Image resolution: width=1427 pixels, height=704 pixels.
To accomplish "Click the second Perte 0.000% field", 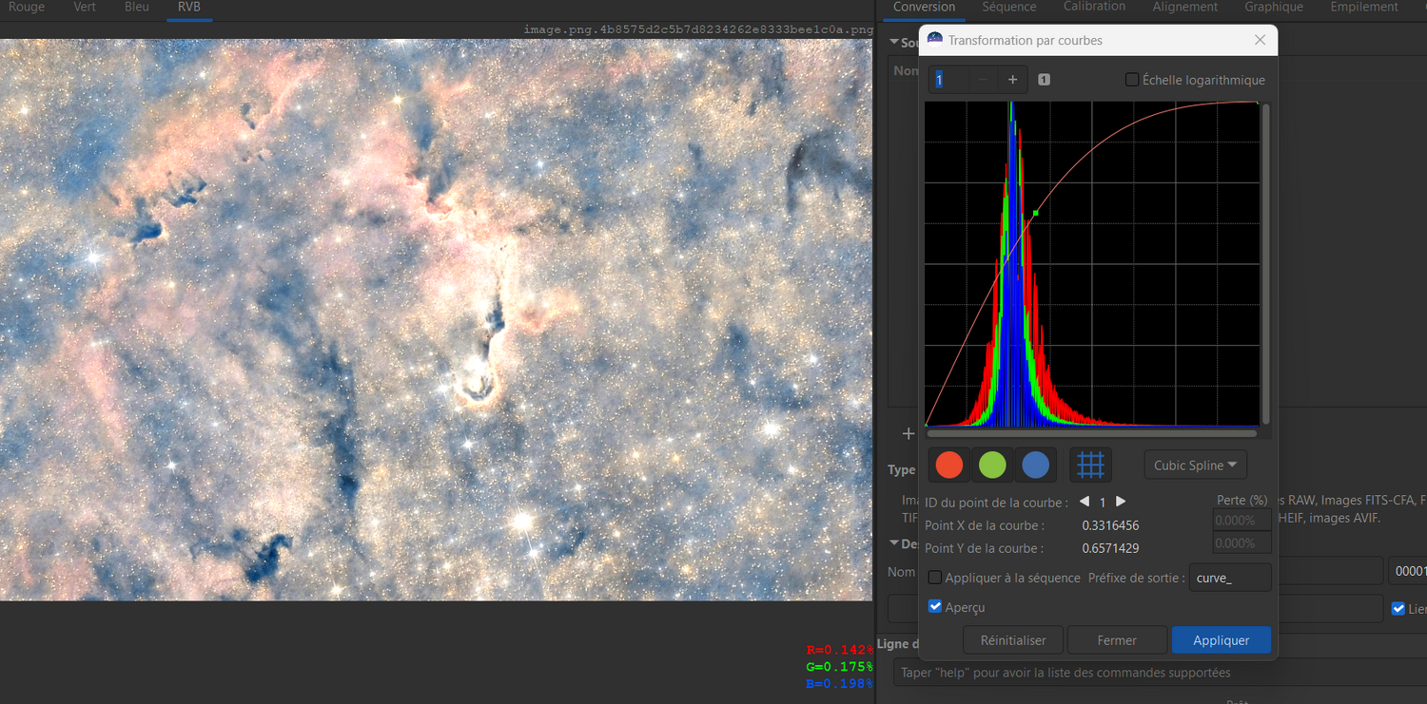I will [x=1241, y=543].
